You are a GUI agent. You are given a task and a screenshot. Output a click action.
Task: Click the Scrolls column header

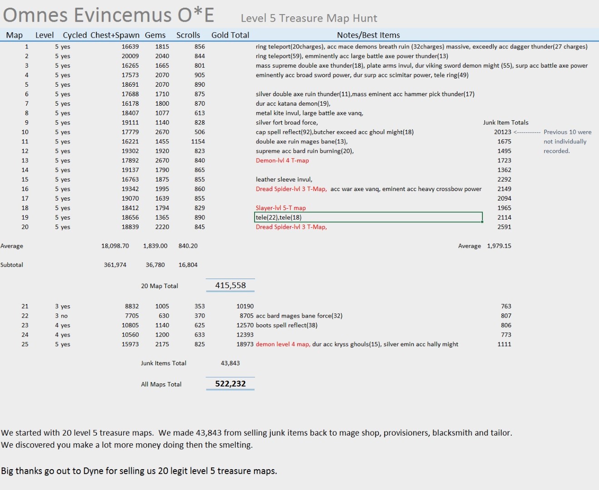pos(188,35)
